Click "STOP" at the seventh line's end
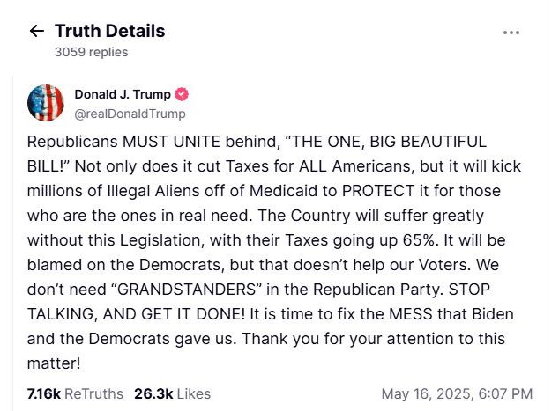 (469, 290)
